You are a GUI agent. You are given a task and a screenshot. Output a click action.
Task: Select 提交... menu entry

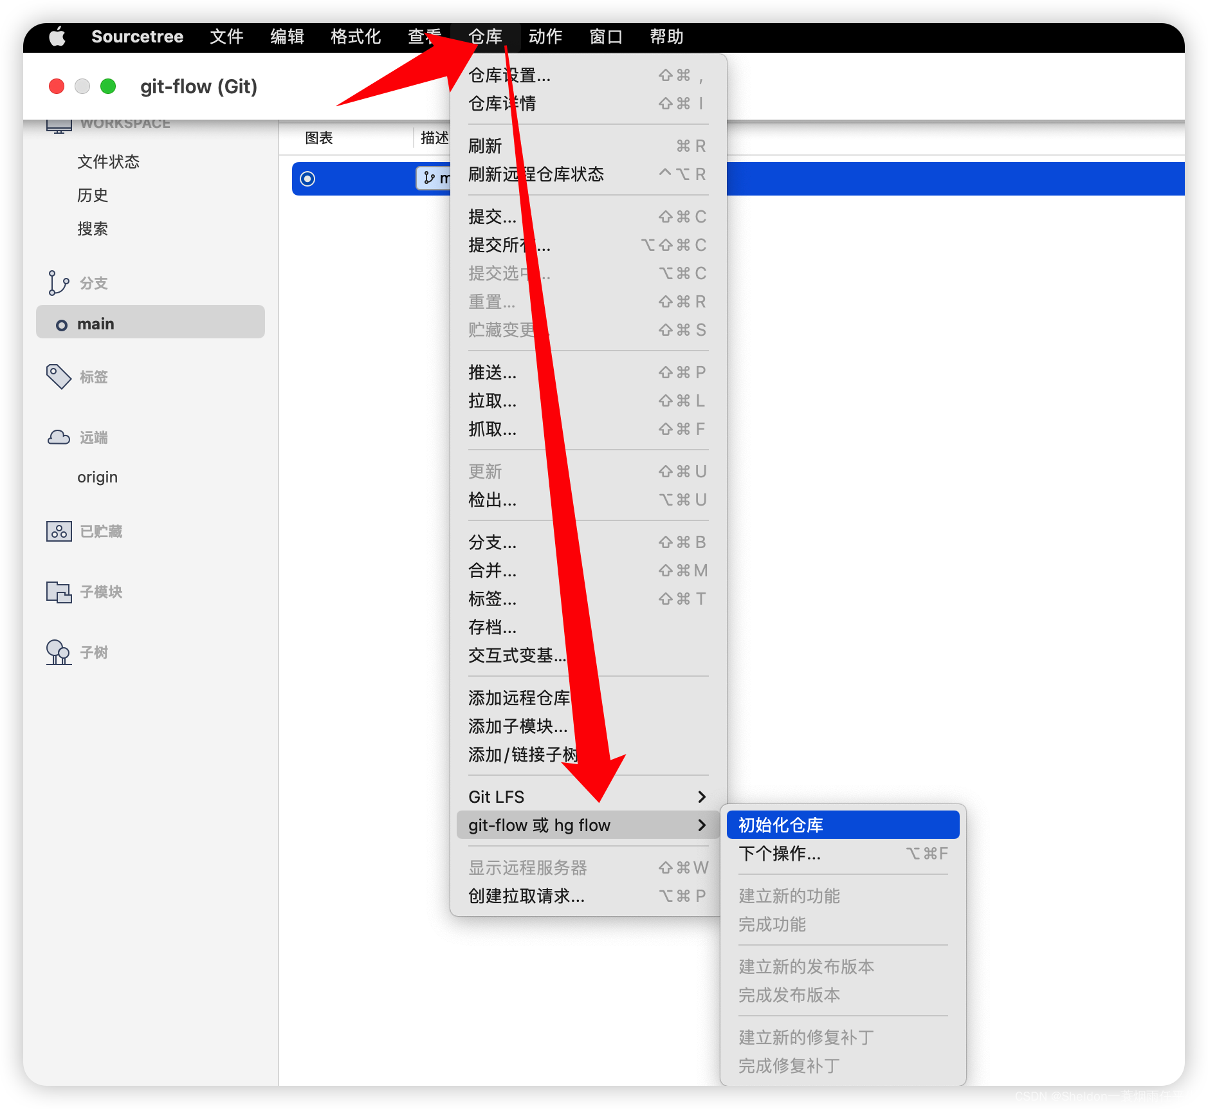pos(588,217)
